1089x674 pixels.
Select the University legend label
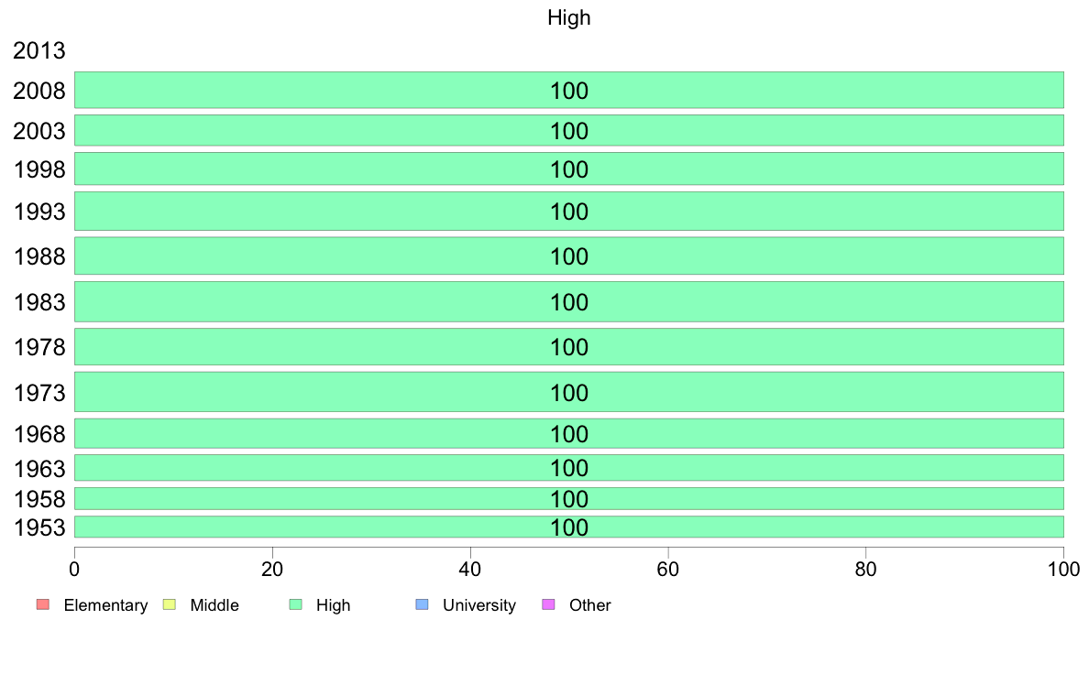tap(479, 605)
